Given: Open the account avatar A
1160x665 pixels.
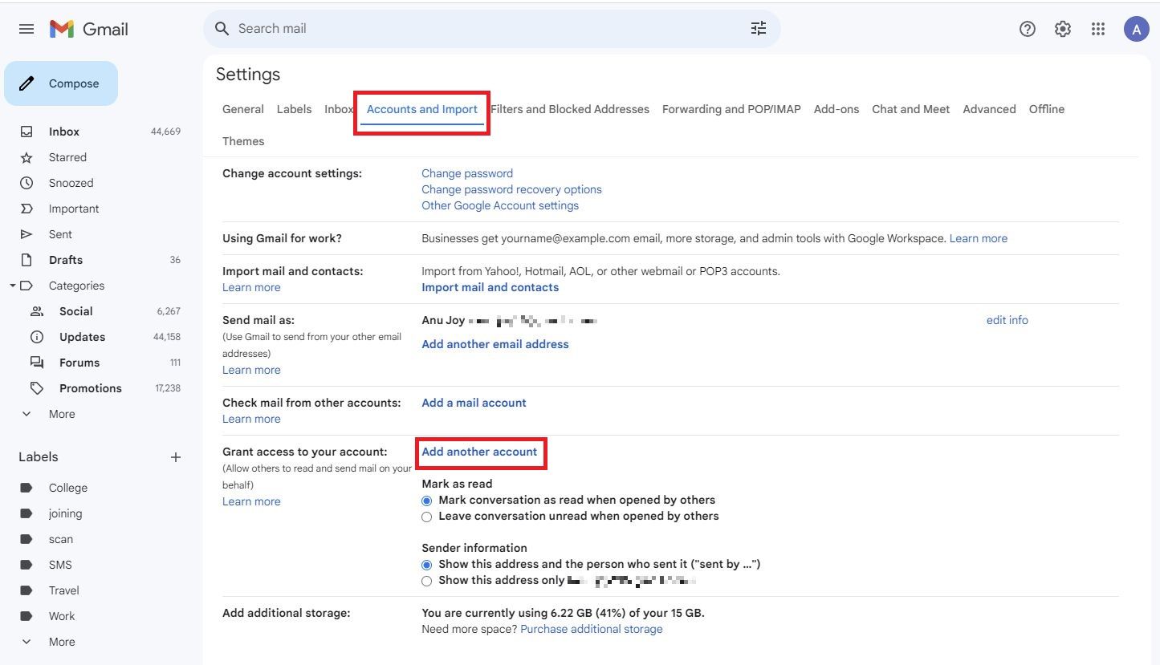Looking at the screenshot, I should click(1137, 29).
